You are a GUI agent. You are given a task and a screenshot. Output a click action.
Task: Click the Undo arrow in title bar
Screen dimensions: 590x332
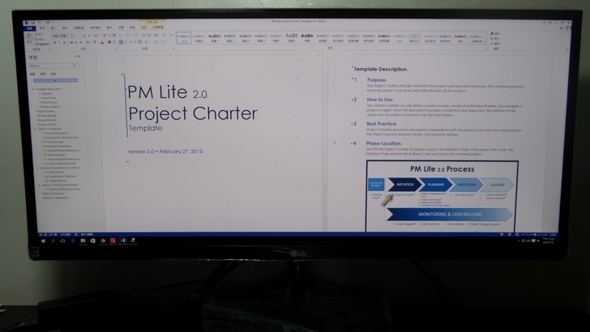tap(39, 23)
